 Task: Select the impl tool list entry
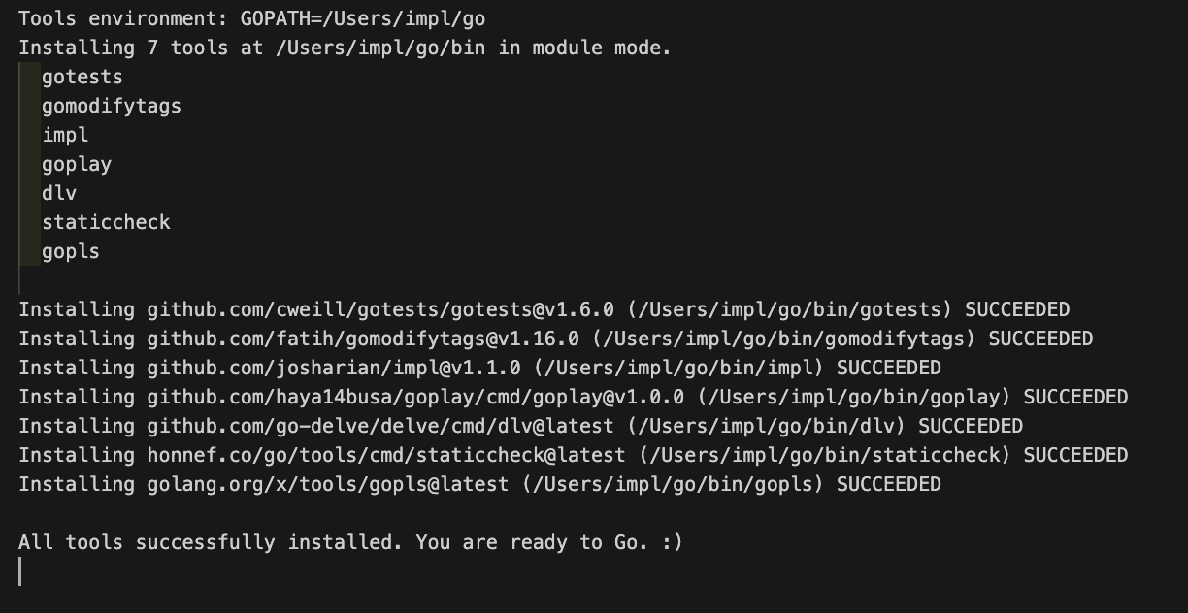pos(65,135)
